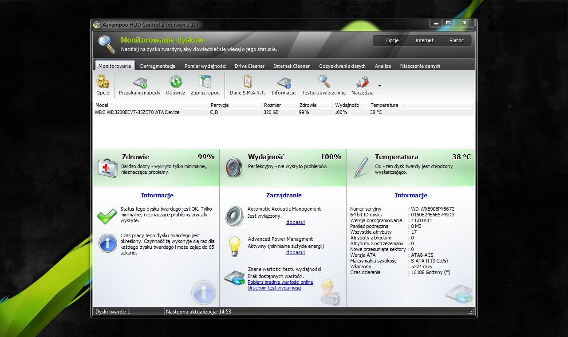
Task: Click the magnifier logo in header
Action: click(106, 44)
